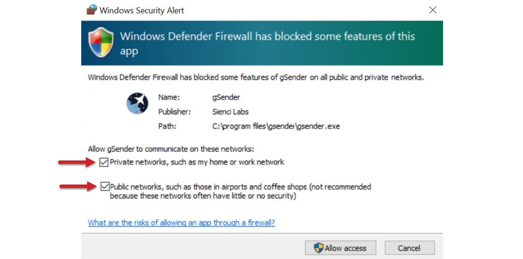
Task: Click the "Public networks, such as those in airports" label
Action: 240,187
